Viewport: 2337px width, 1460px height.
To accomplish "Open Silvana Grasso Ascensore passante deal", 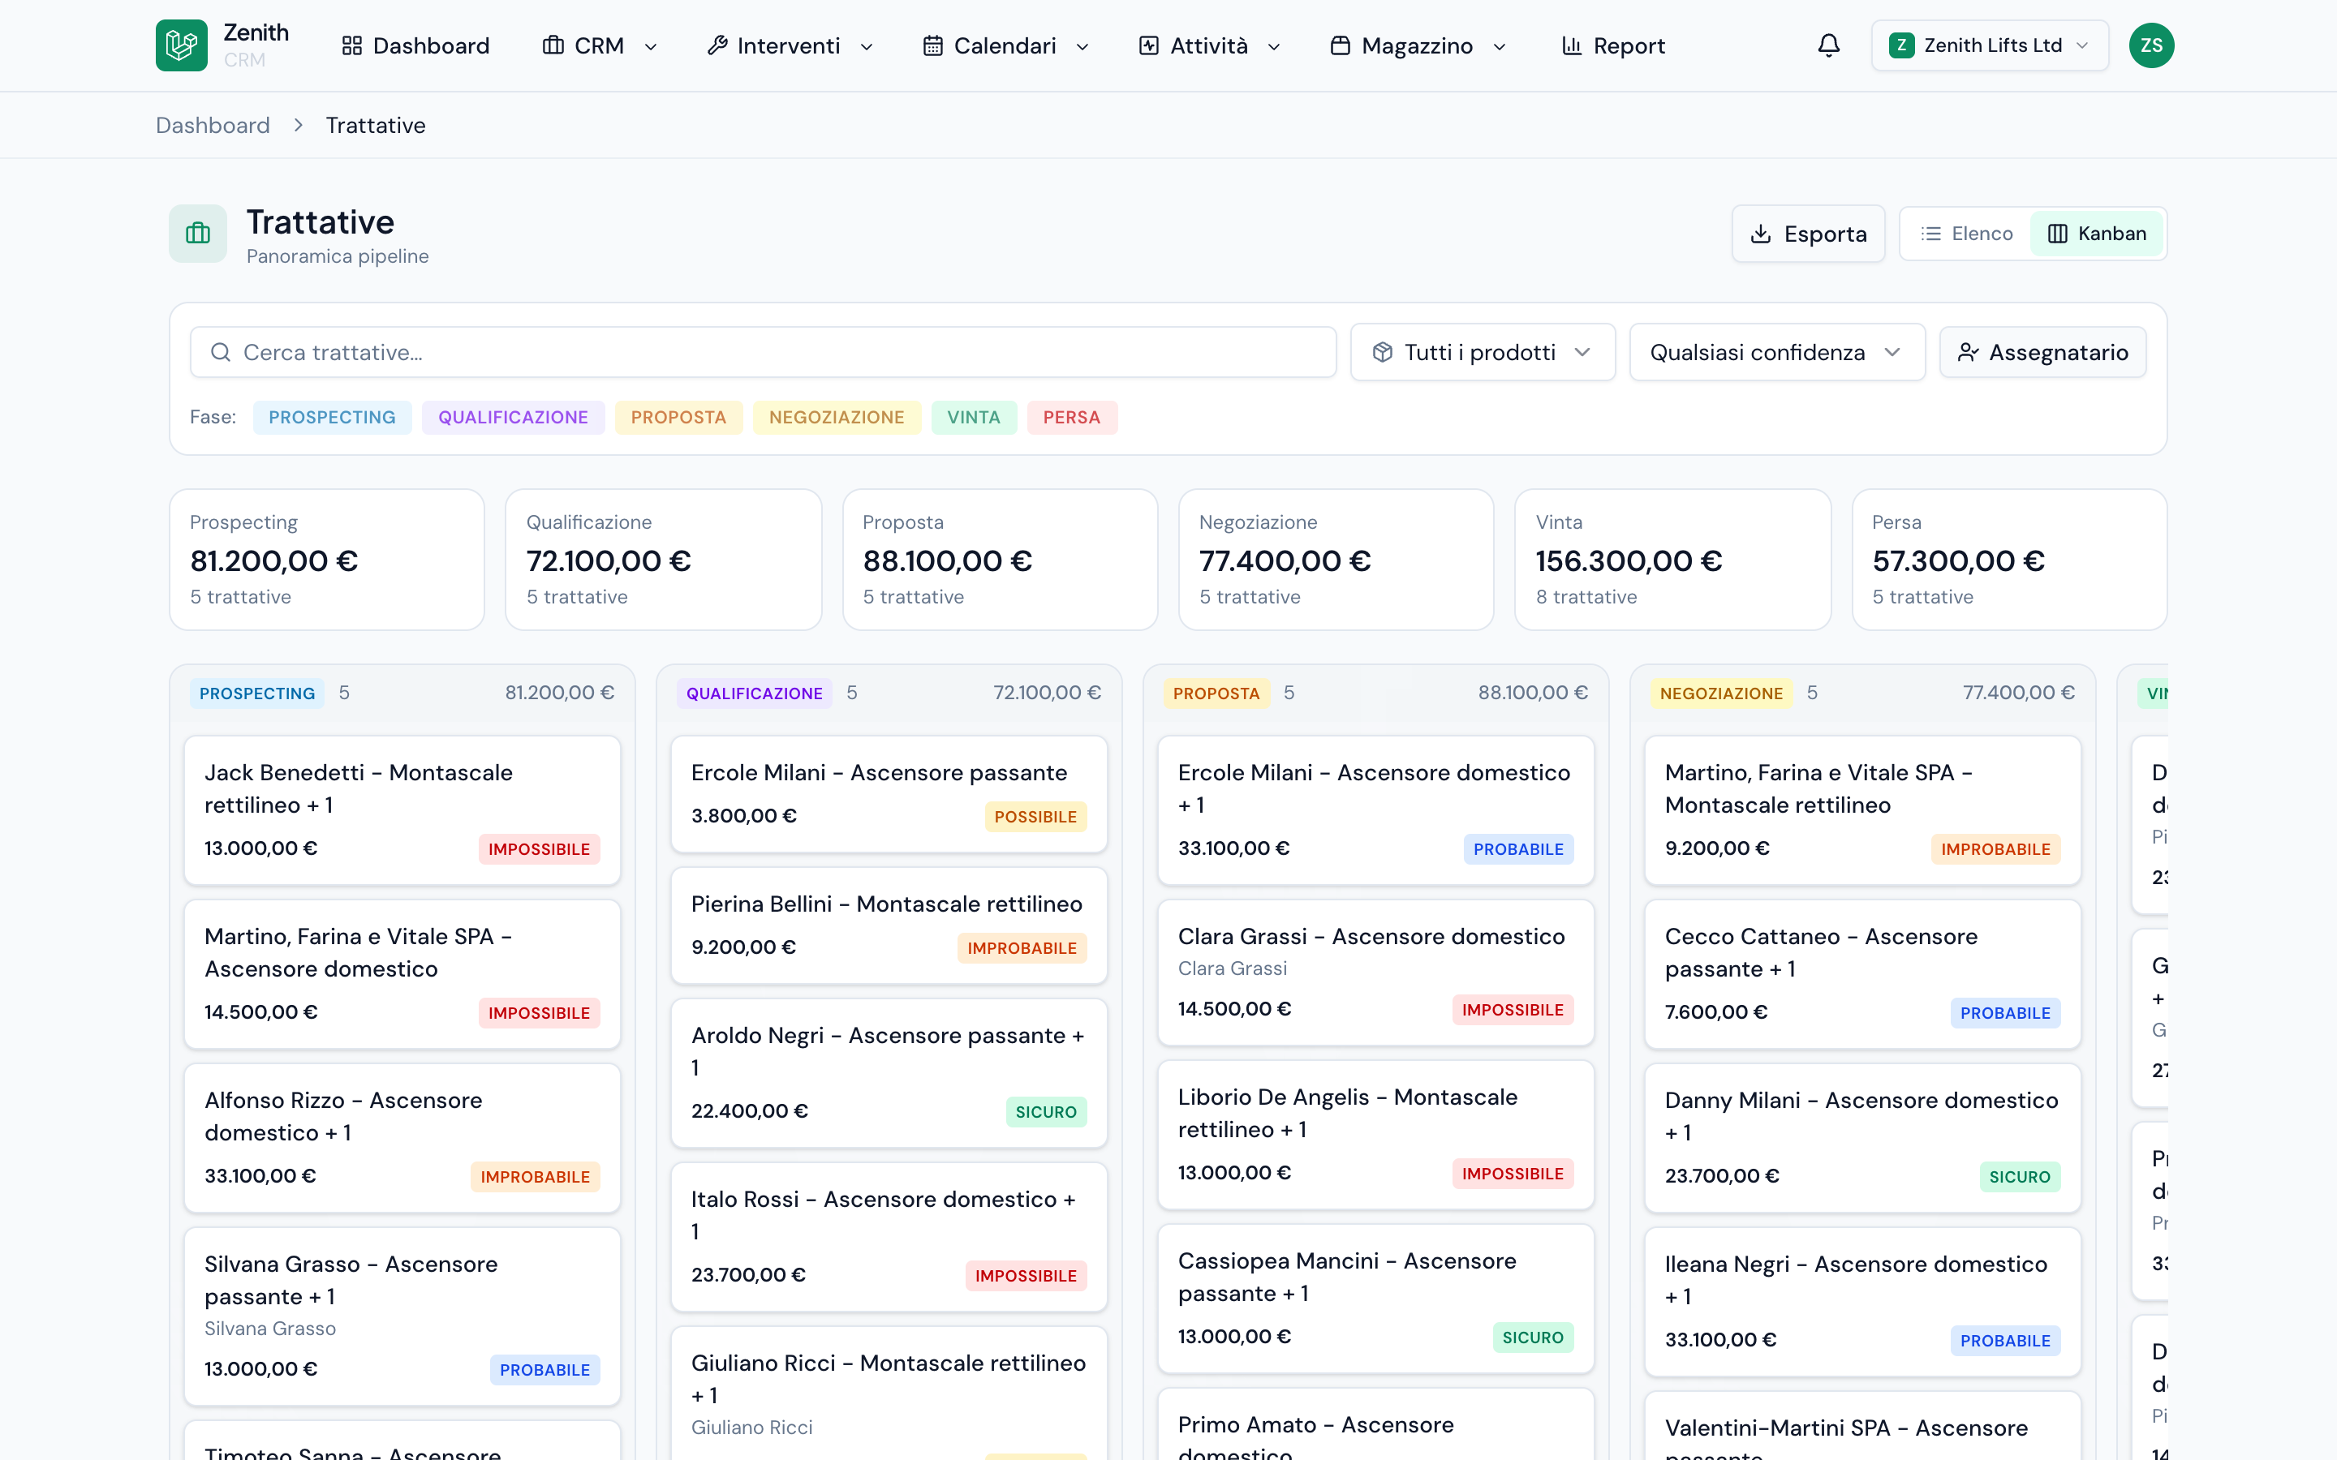I will pos(402,1316).
